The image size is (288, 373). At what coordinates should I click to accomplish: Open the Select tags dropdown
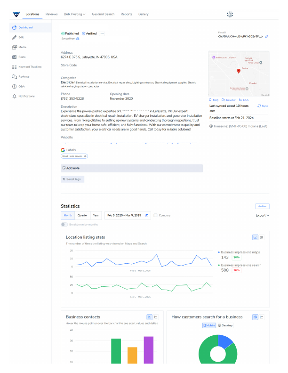72,179
